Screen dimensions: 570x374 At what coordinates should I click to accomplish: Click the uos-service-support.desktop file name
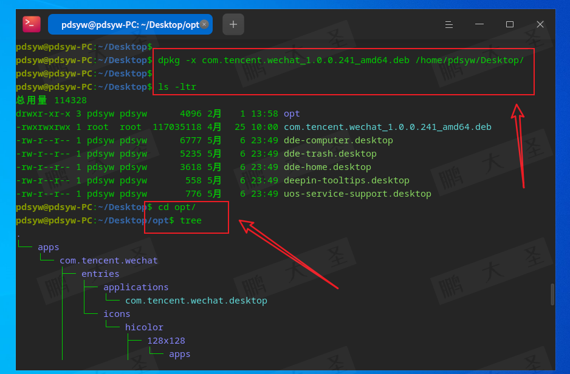[357, 194]
